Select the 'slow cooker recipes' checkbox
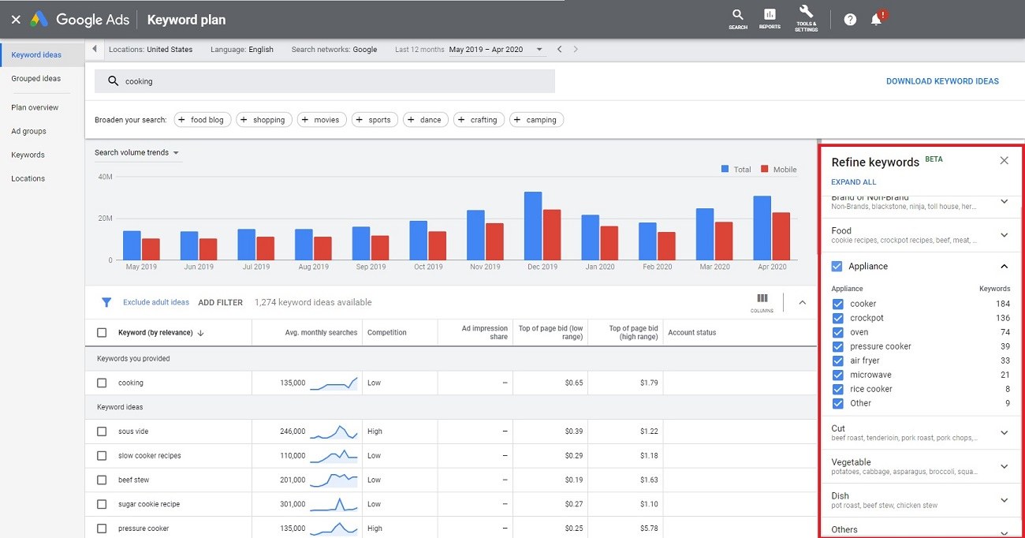 click(102, 456)
